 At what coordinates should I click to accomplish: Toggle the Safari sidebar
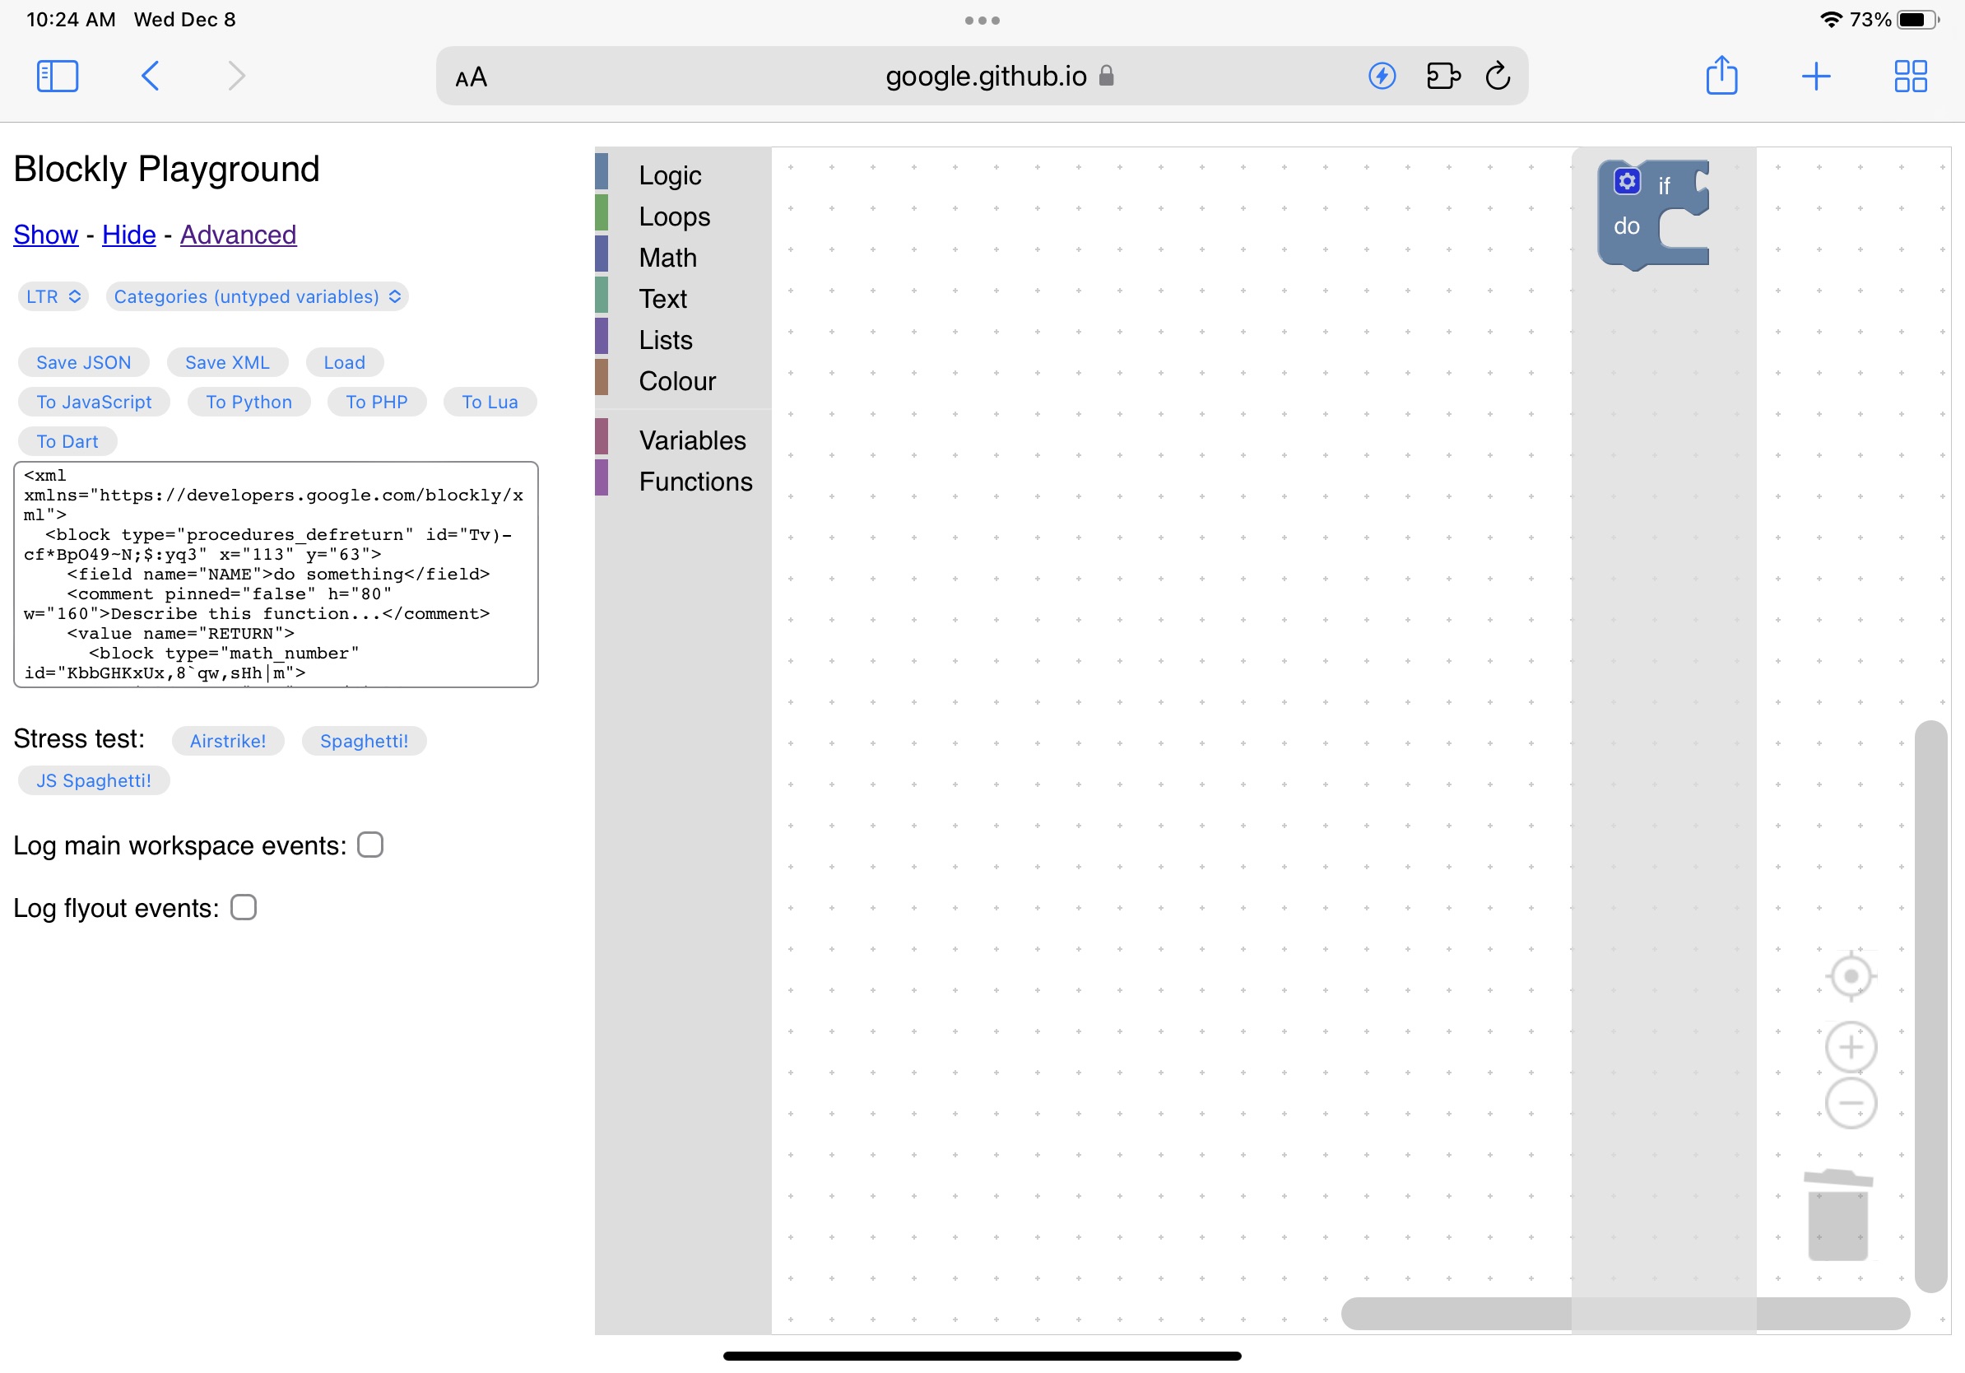58,76
